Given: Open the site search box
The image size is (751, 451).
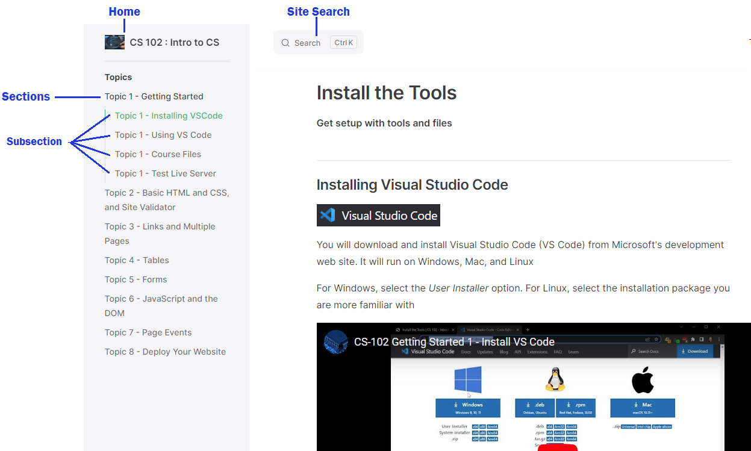Looking at the screenshot, I should click(319, 42).
